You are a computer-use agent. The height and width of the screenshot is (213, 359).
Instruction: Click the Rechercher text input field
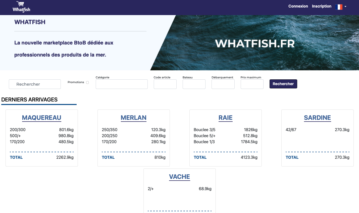coord(35,84)
